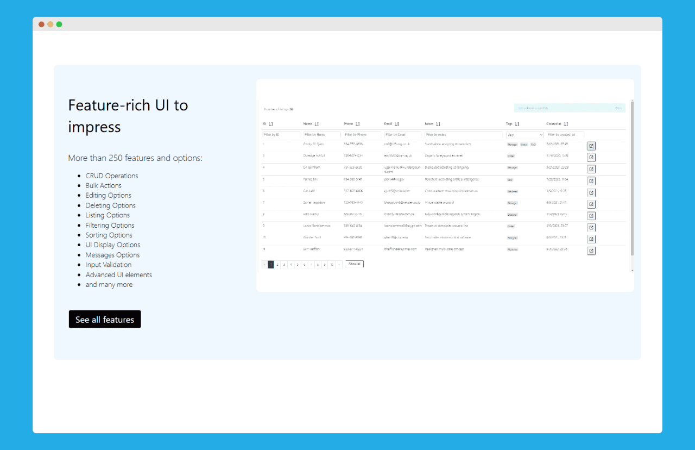This screenshot has height=450, width=695.
Task: Click next page arrow in pagination
Action: point(339,265)
